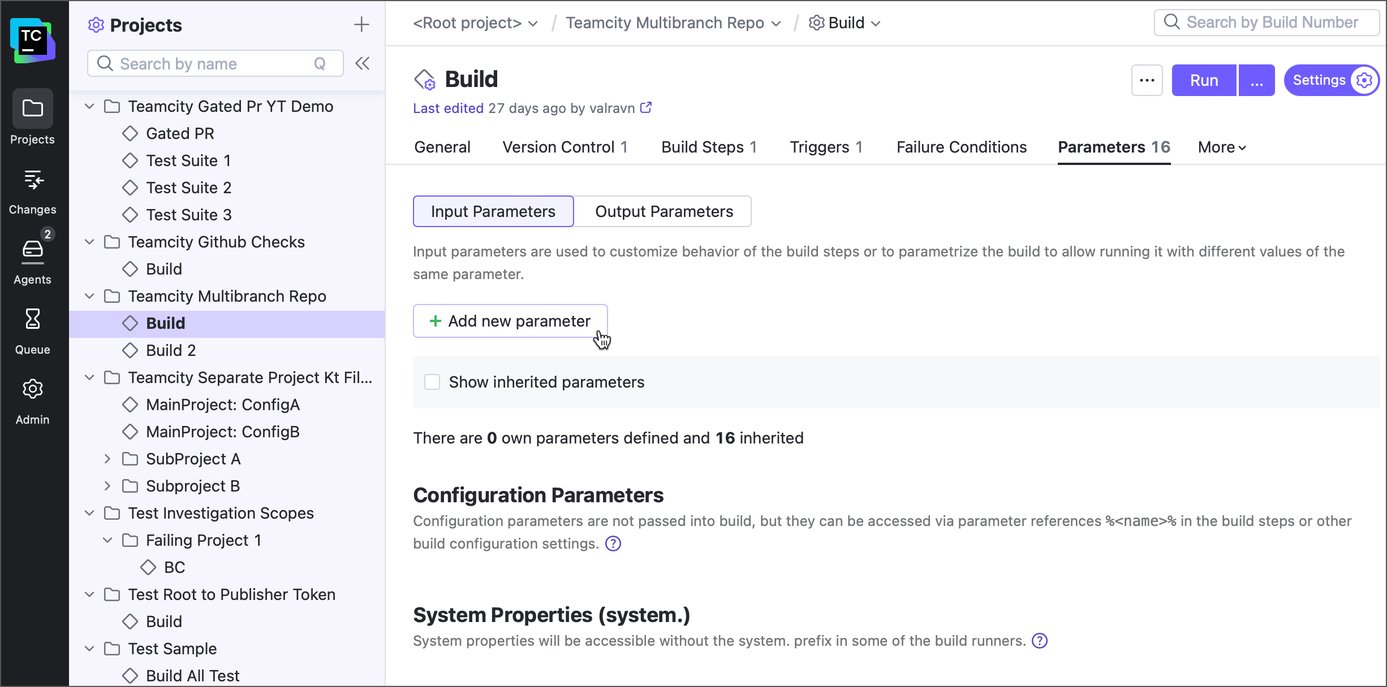Click the TeamCity logo

pyautogui.click(x=32, y=38)
